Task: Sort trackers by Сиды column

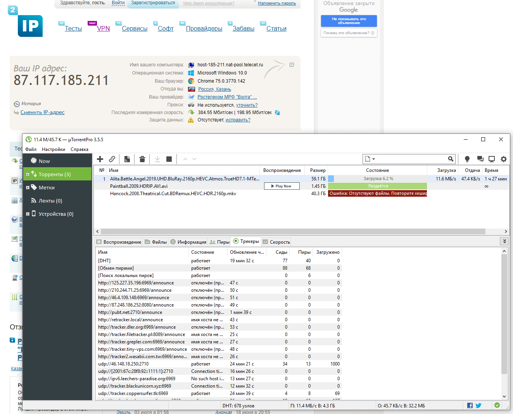Action: tap(281, 252)
